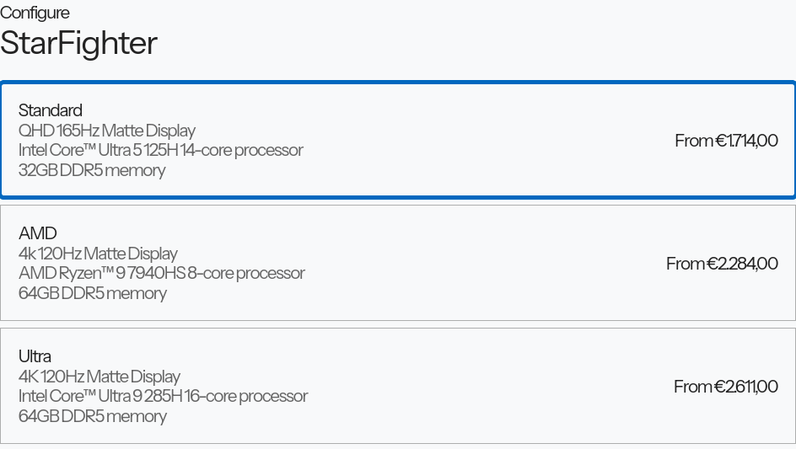The image size is (796, 449).
Task: Click the 32GB DDR5 memory line
Action: pos(92,170)
